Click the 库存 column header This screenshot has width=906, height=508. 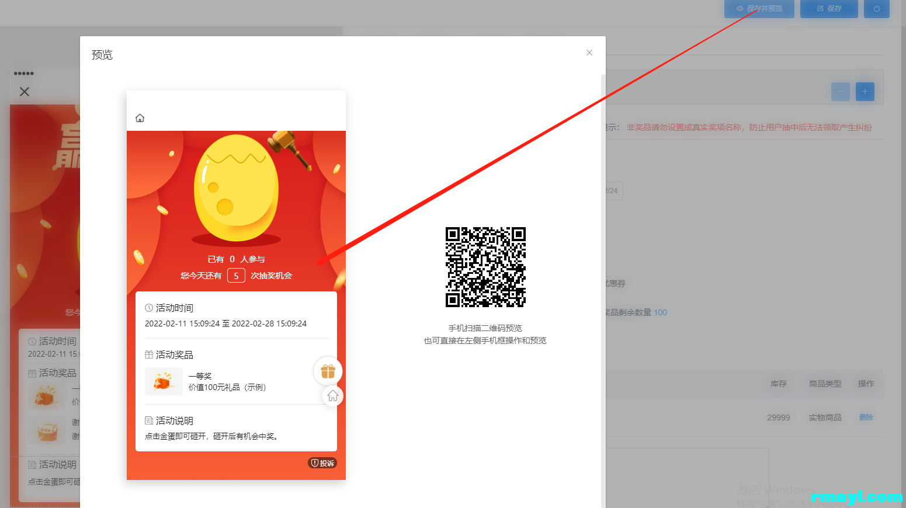pyautogui.click(x=778, y=384)
